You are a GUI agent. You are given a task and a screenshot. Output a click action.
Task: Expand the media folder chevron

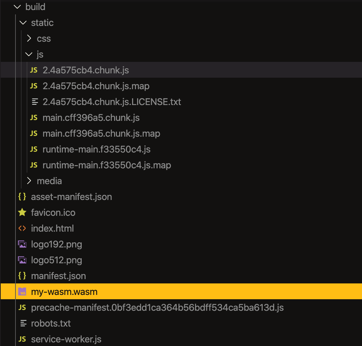29,181
